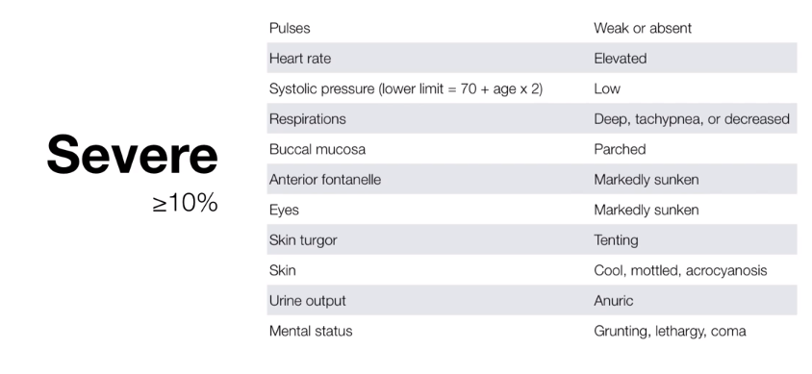
Task: Select the Tenting value
Action: point(616,240)
